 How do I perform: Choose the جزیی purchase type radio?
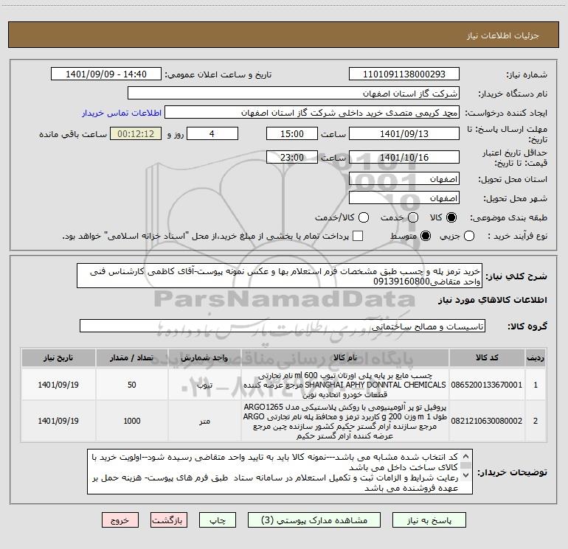coord(469,236)
